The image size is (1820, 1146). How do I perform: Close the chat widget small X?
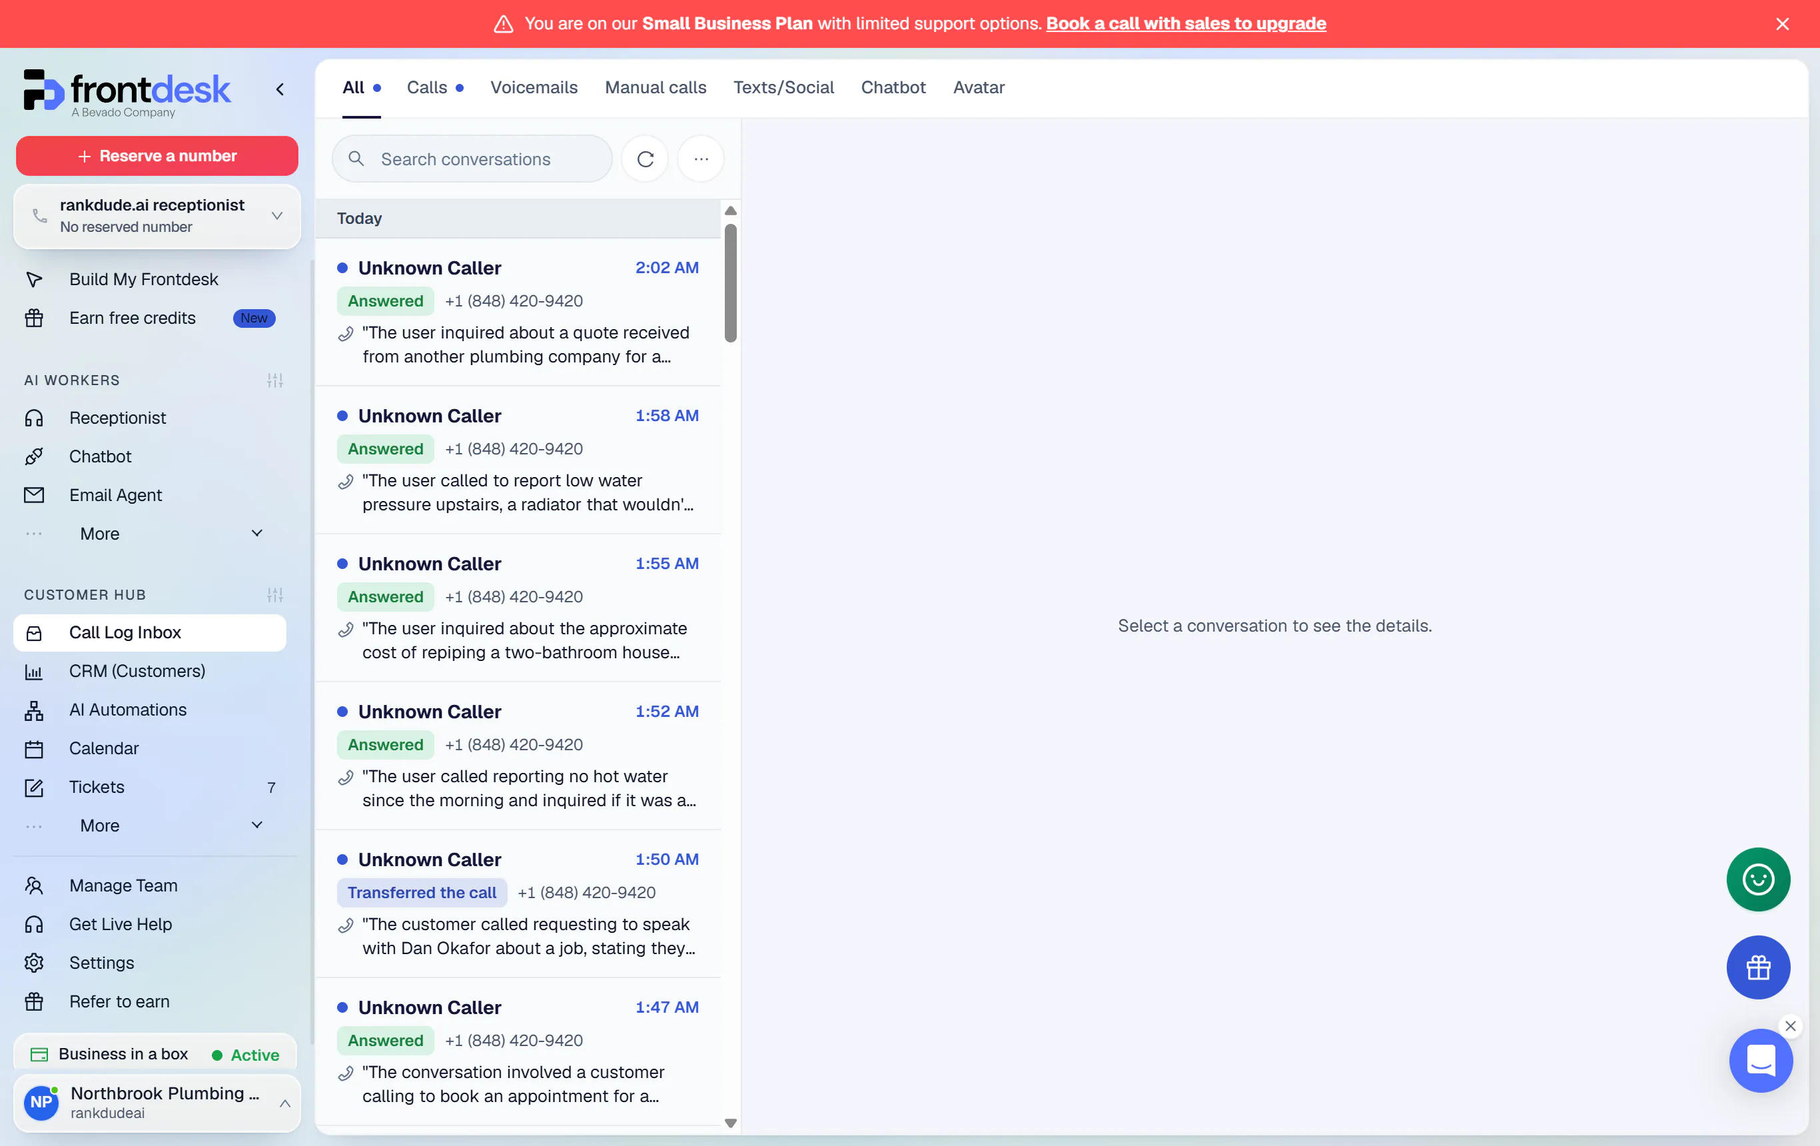[x=1791, y=1026]
